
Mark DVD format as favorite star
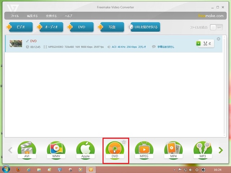[x=124, y=142]
